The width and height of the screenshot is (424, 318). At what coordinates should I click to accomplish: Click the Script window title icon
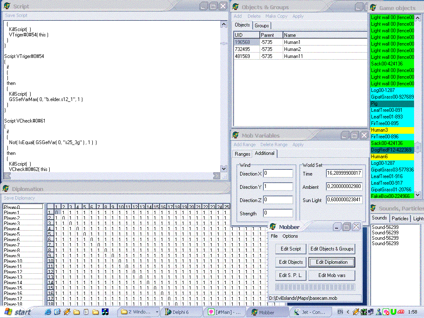tap(7, 6)
